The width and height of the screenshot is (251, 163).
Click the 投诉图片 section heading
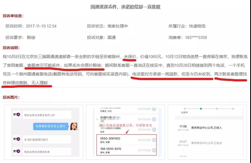(x=11, y=97)
